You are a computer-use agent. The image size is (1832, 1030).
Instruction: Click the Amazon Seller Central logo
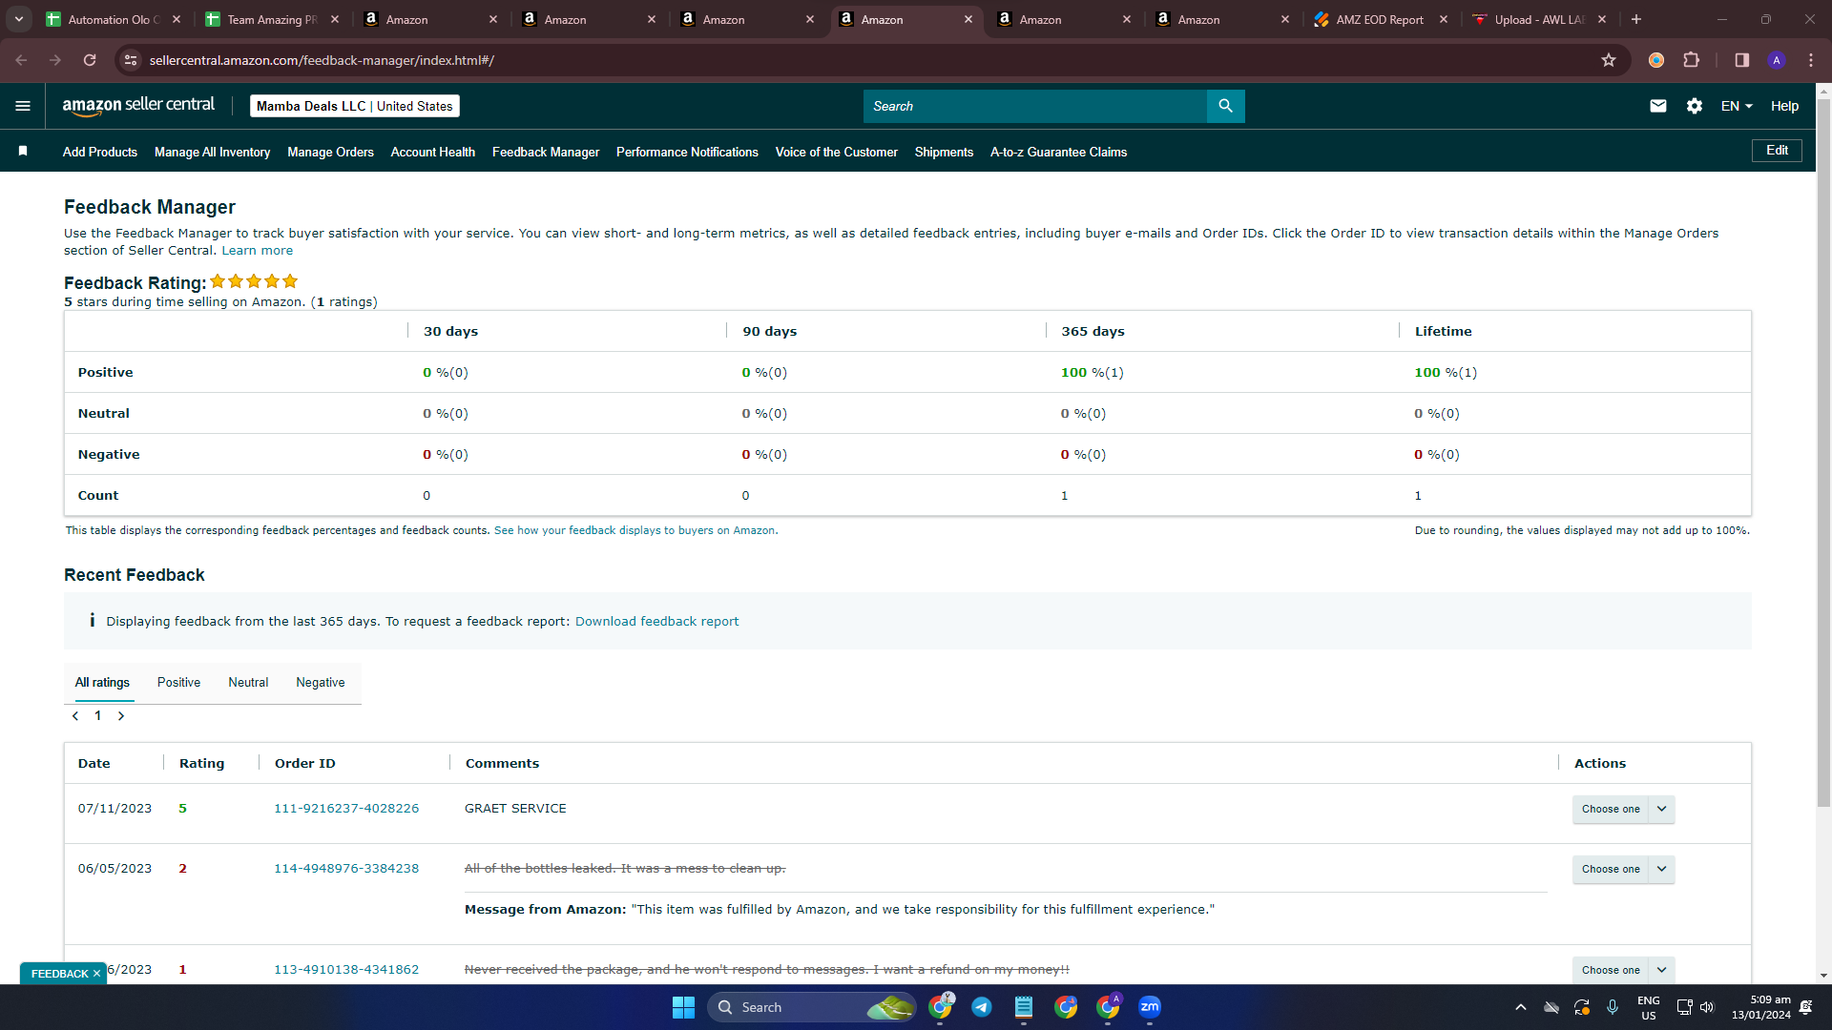(138, 106)
